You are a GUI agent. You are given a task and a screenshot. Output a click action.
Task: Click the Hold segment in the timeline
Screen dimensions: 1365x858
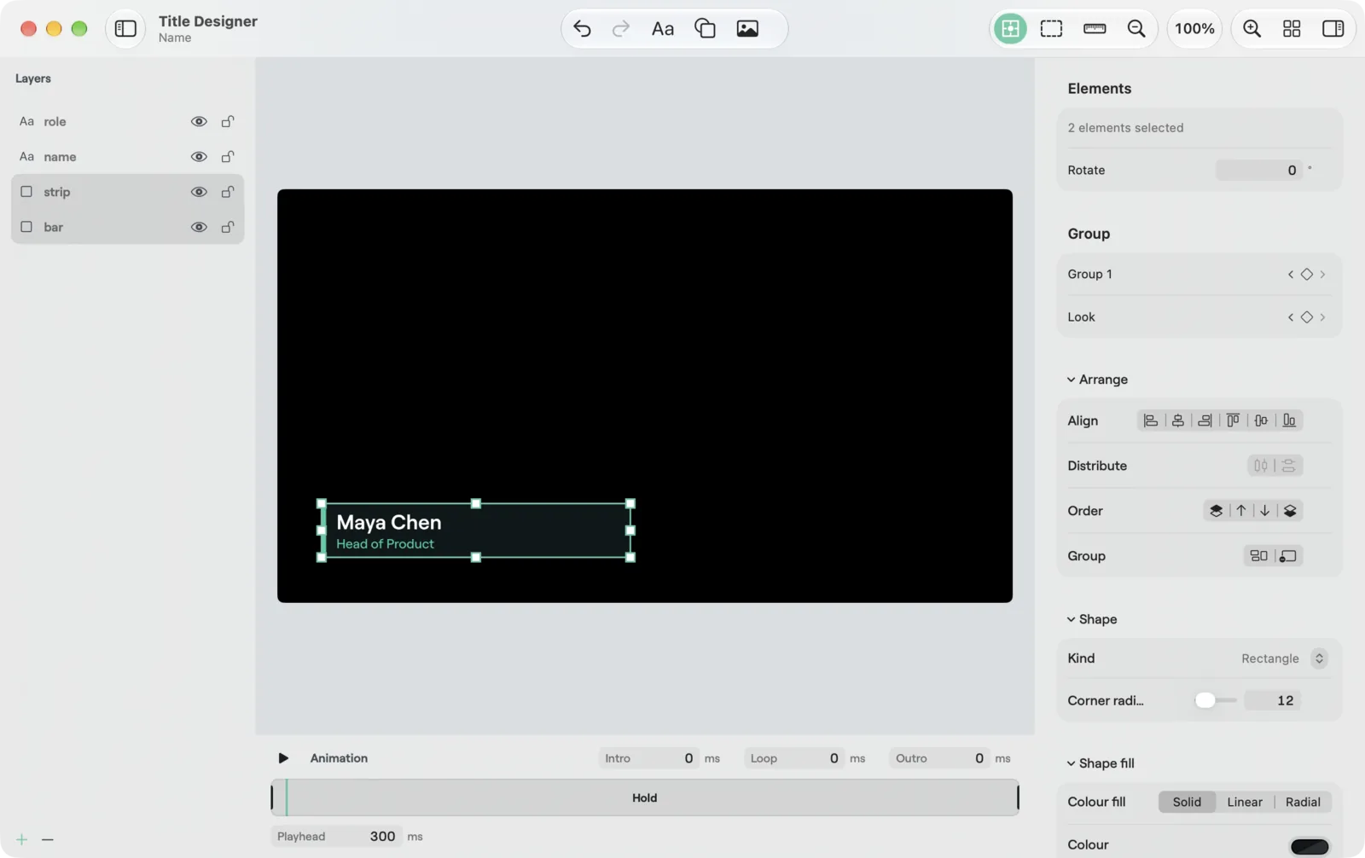click(x=645, y=798)
